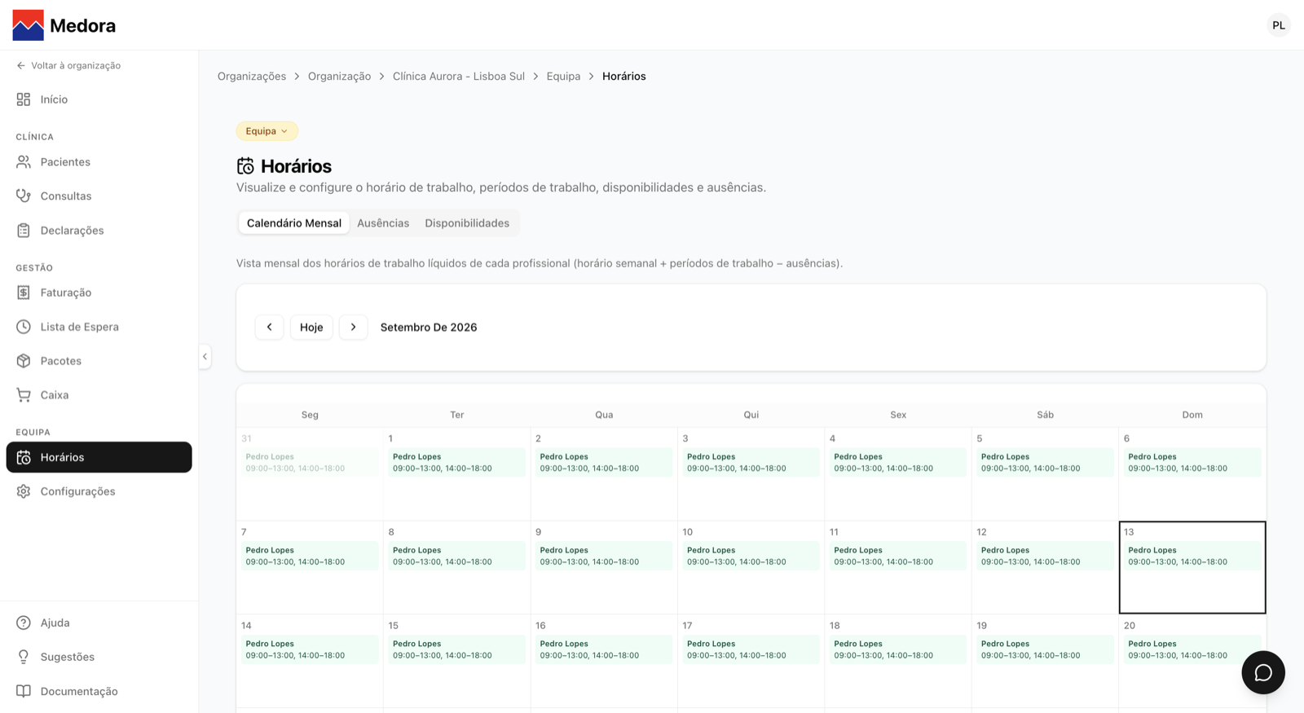Click the Configurações gear icon
This screenshot has width=1304, height=713.
tap(24, 491)
